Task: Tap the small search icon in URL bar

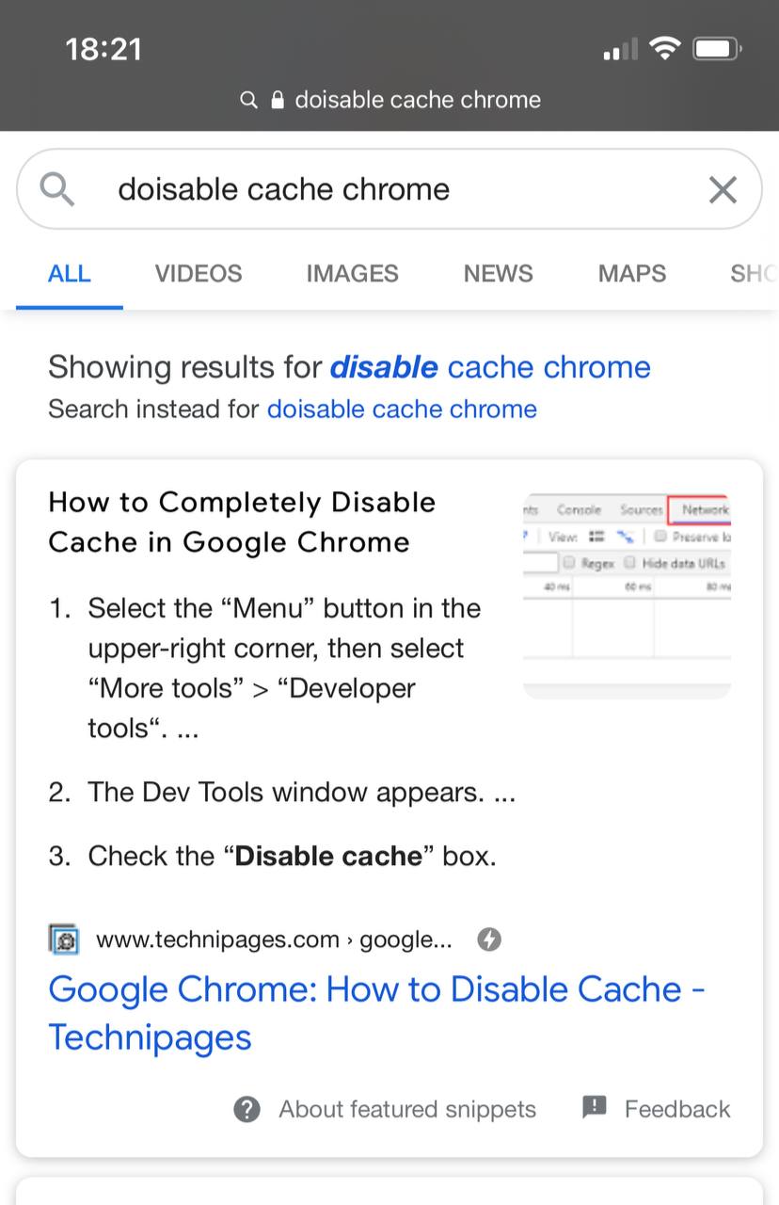Action: coord(248,100)
